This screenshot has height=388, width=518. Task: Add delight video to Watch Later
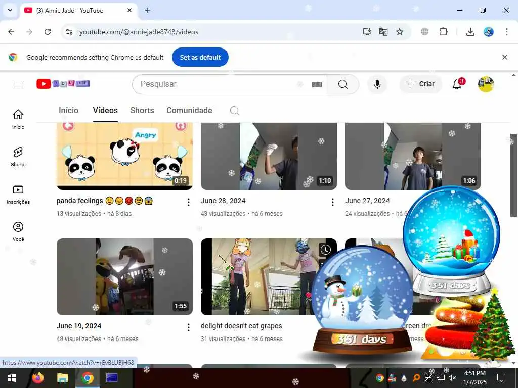click(325, 250)
